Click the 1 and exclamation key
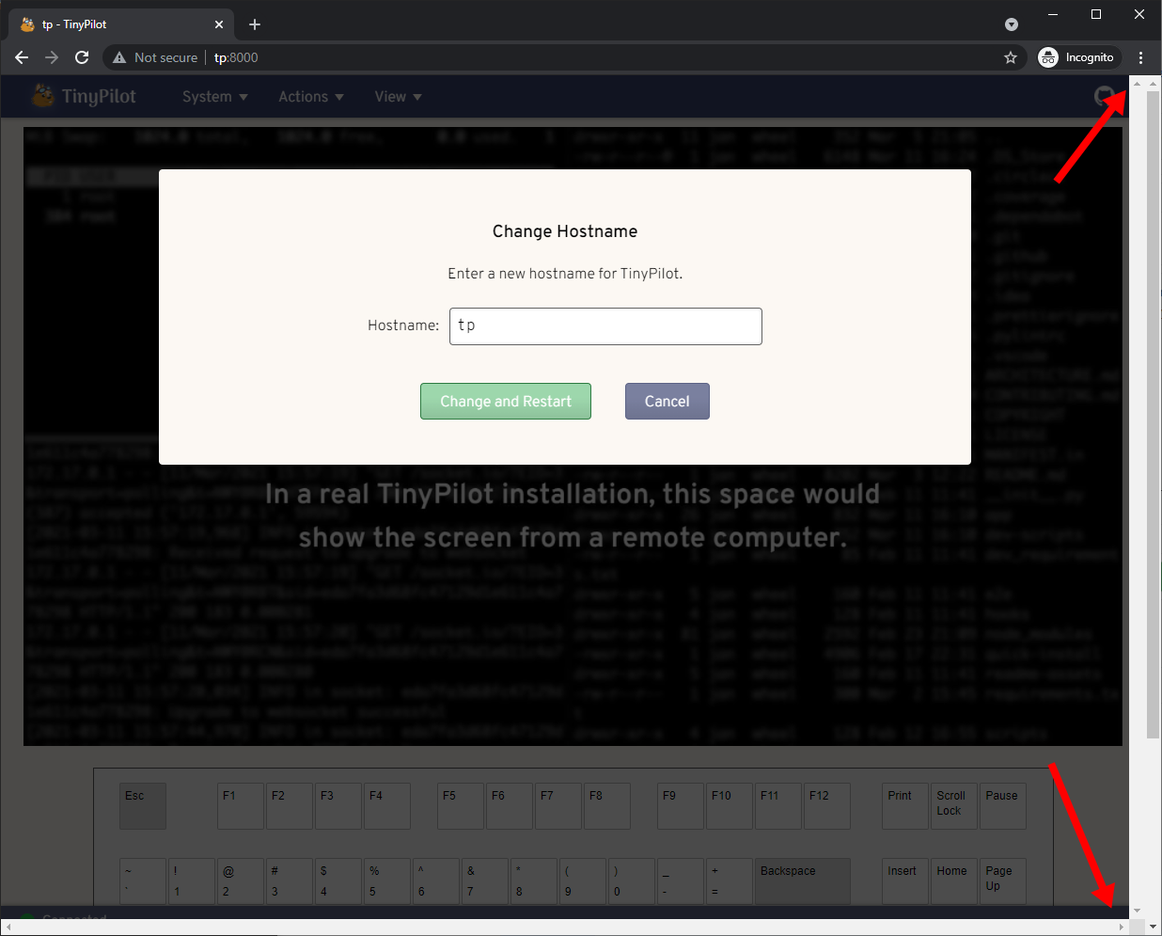1162x936 pixels. click(192, 881)
